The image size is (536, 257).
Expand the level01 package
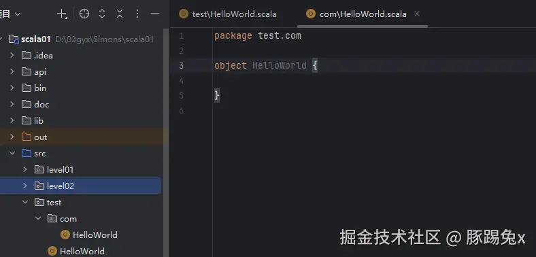click(24, 169)
